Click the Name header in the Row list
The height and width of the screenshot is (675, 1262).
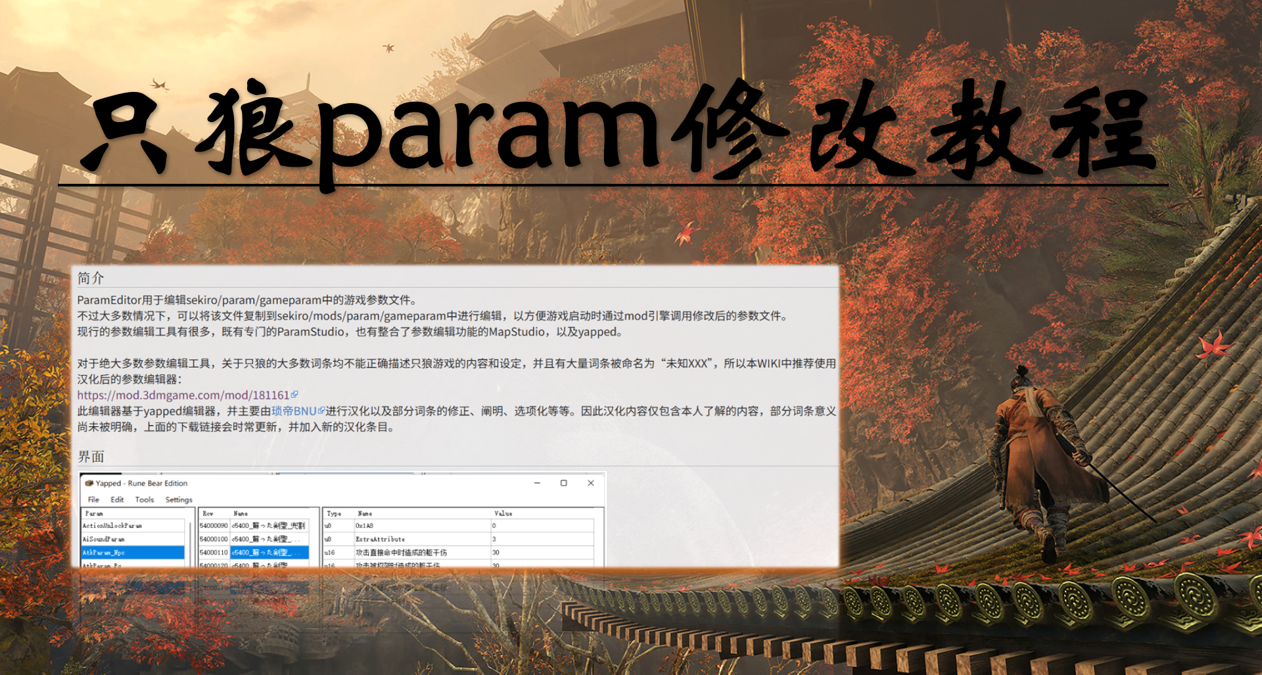tap(241, 513)
